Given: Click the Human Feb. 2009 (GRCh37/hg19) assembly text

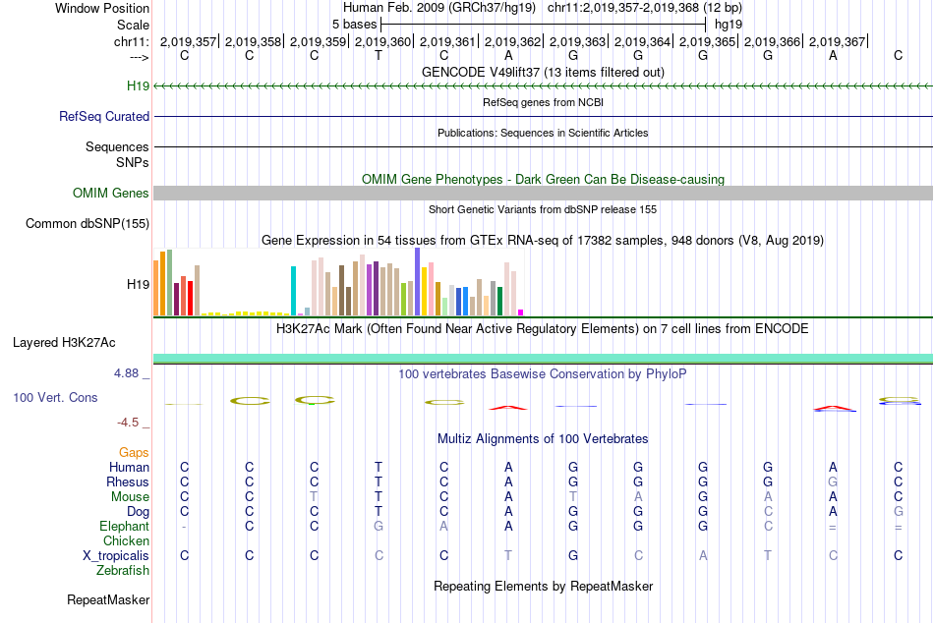Looking at the screenshot, I should [439, 8].
